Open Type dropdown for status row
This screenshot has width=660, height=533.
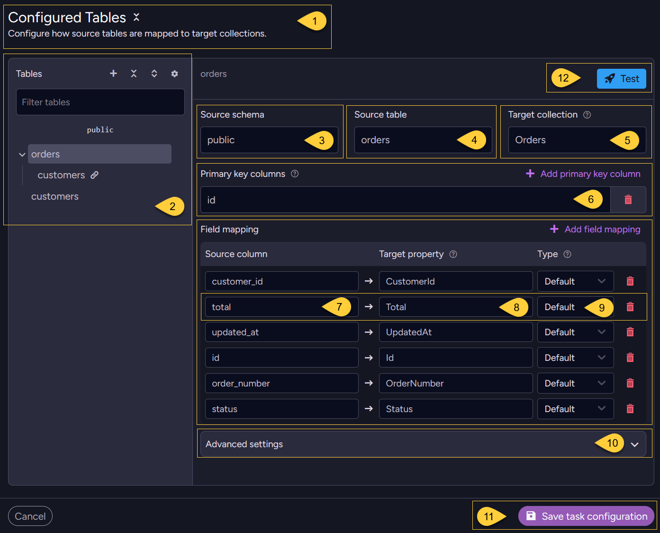[x=575, y=409]
